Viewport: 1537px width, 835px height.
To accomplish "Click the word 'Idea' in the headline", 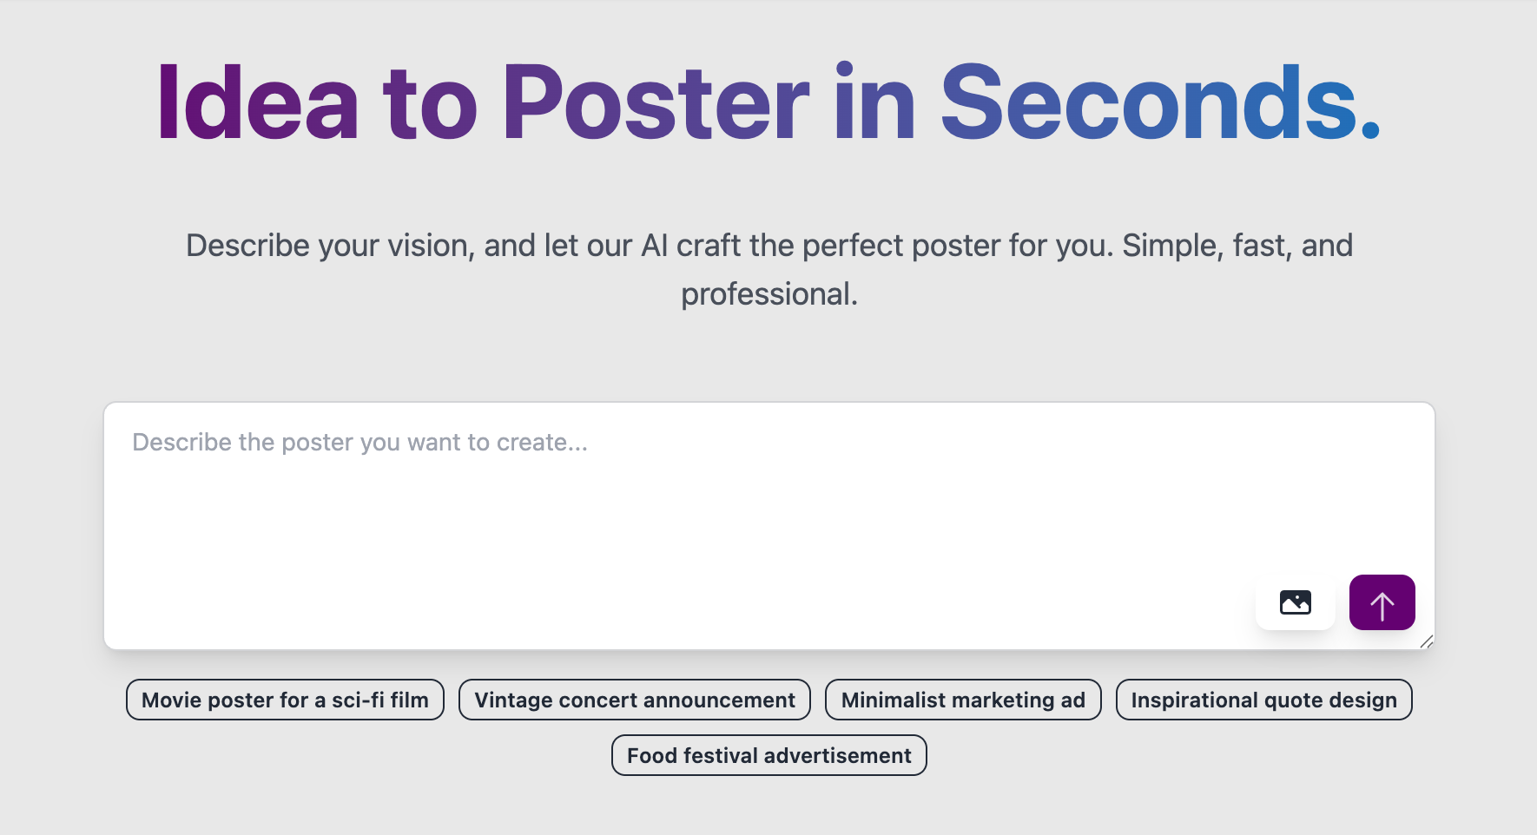I will coord(257,103).
